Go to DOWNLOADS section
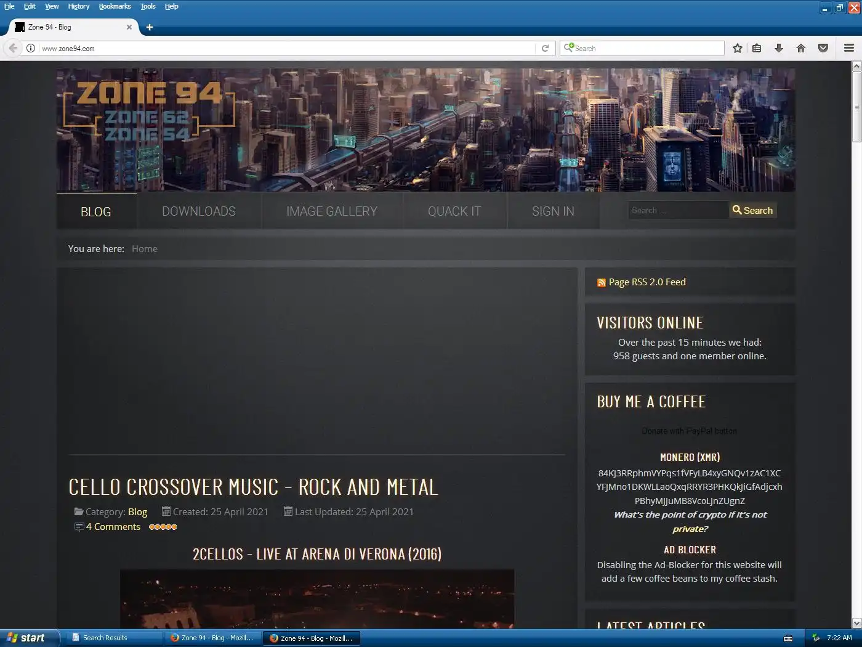862x647 pixels. [x=199, y=211]
